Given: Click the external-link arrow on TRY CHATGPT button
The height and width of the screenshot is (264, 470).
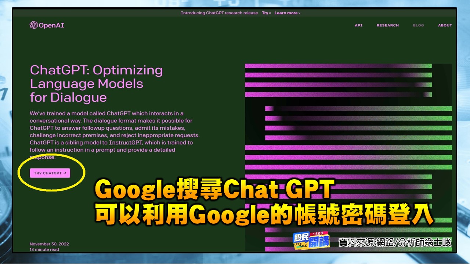Looking at the screenshot, I should pos(65,173).
